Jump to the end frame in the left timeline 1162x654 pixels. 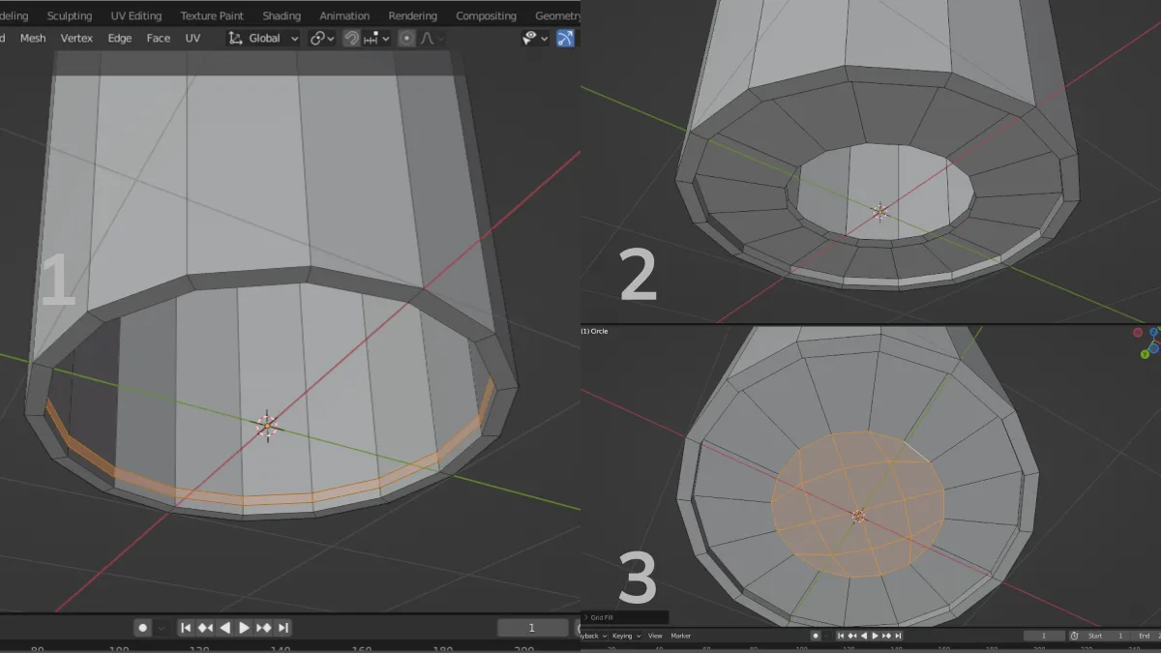283,628
